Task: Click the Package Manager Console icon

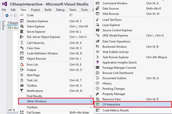Action: [x=98, y=67]
